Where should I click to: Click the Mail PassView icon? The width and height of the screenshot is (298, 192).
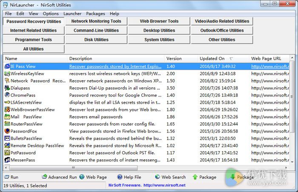point(7,117)
